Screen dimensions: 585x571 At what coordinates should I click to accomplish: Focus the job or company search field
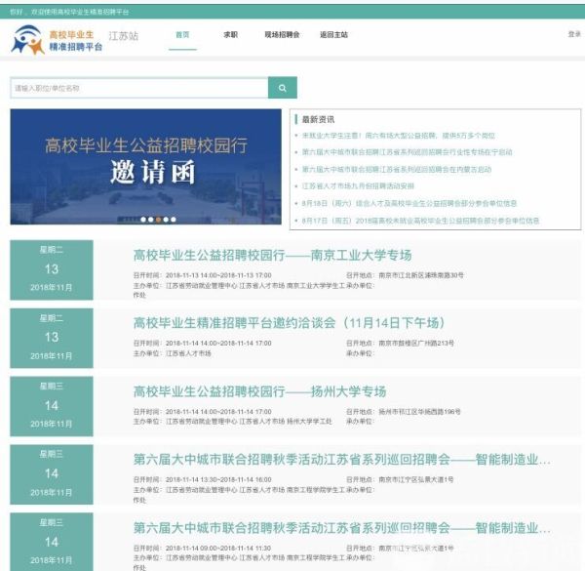138,88
